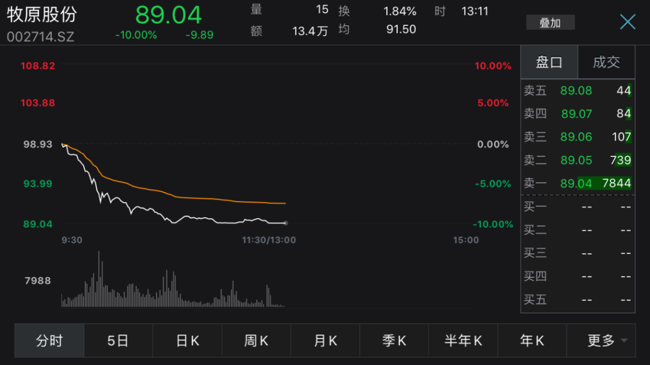Select the 分时 chart tab

(x=49, y=340)
